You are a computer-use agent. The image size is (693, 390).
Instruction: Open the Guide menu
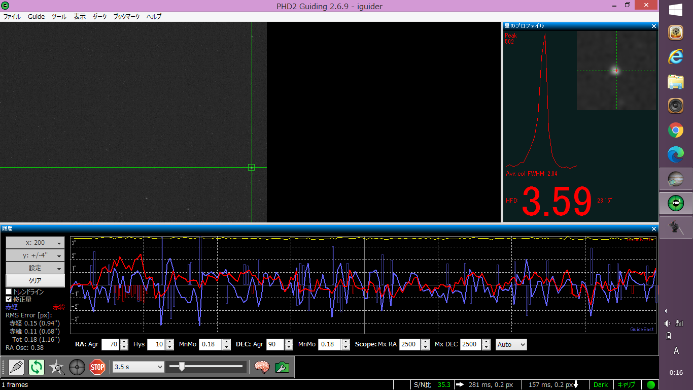pyautogui.click(x=36, y=17)
